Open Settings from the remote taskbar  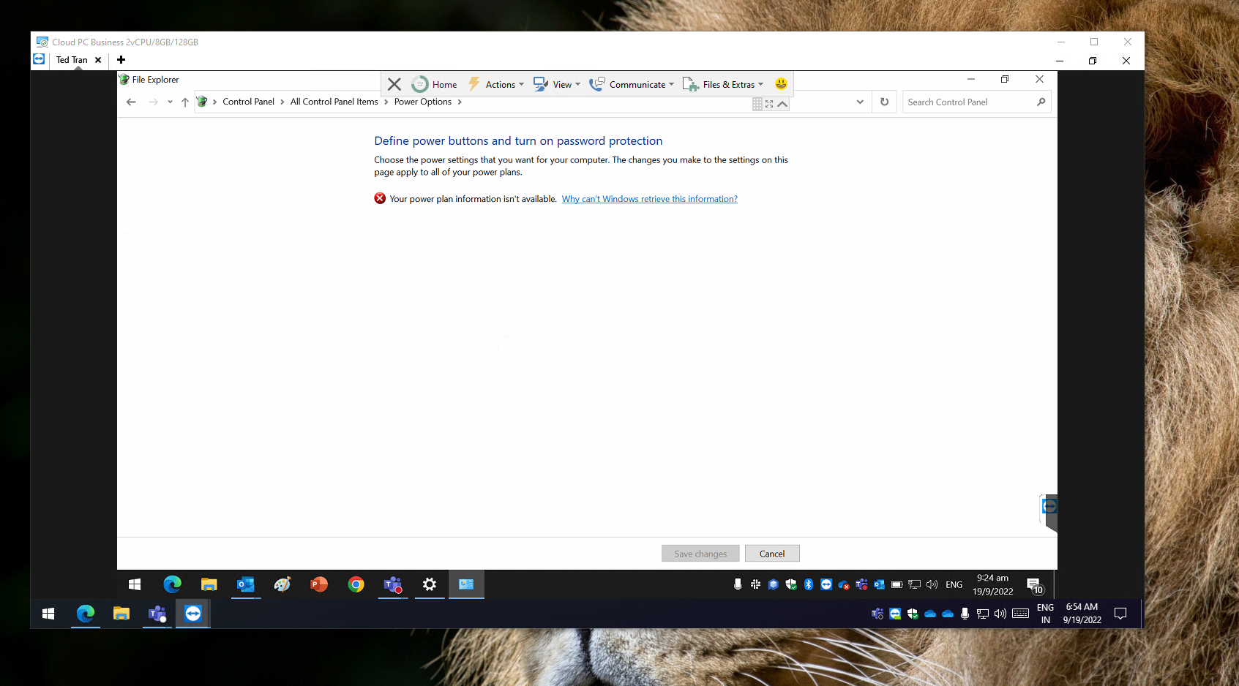[x=429, y=584]
